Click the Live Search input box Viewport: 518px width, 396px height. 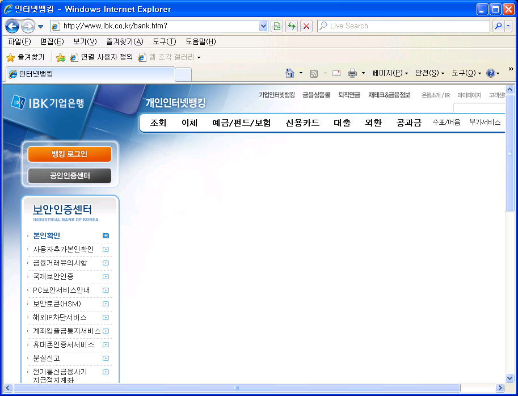(x=403, y=26)
